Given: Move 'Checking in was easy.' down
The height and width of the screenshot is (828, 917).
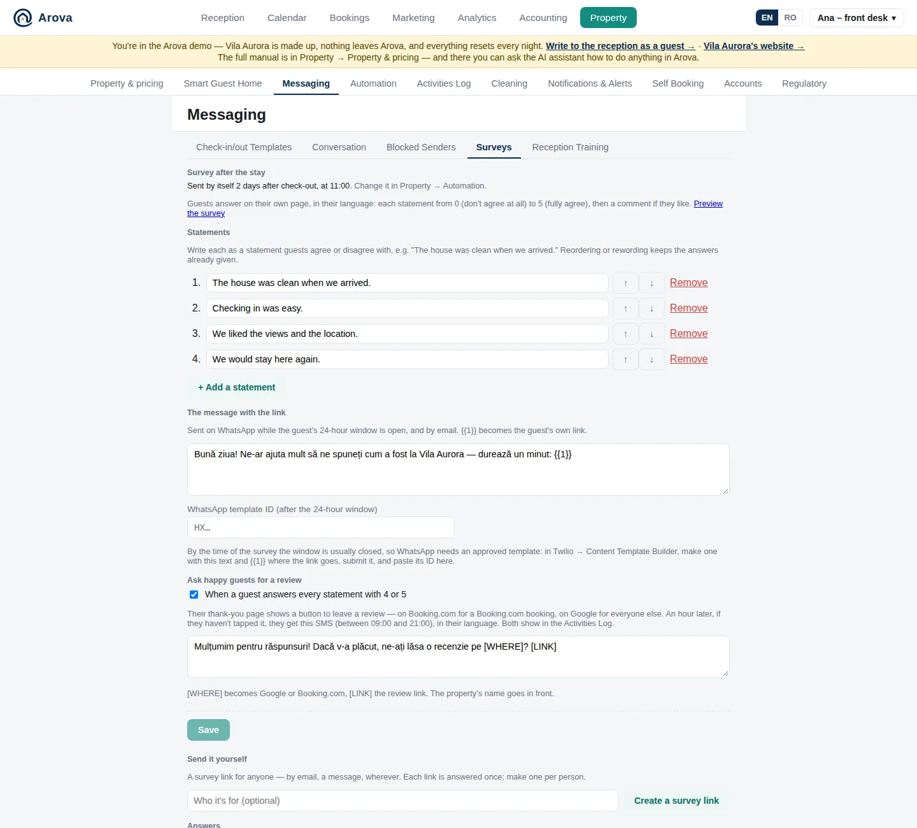Looking at the screenshot, I should point(651,308).
